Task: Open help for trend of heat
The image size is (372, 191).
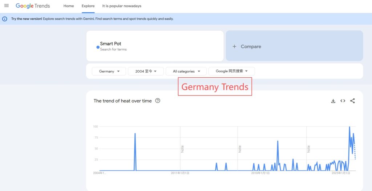Action: (x=158, y=101)
